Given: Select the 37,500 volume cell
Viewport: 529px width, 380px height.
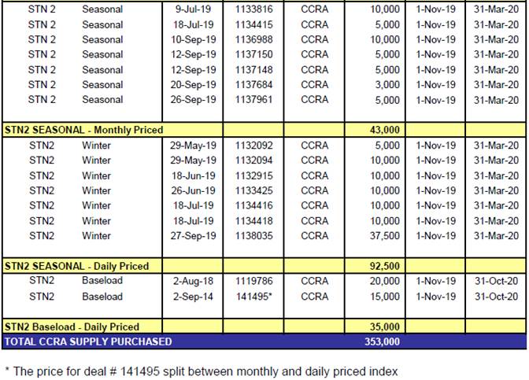Looking at the screenshot, I should click(385, 236).
